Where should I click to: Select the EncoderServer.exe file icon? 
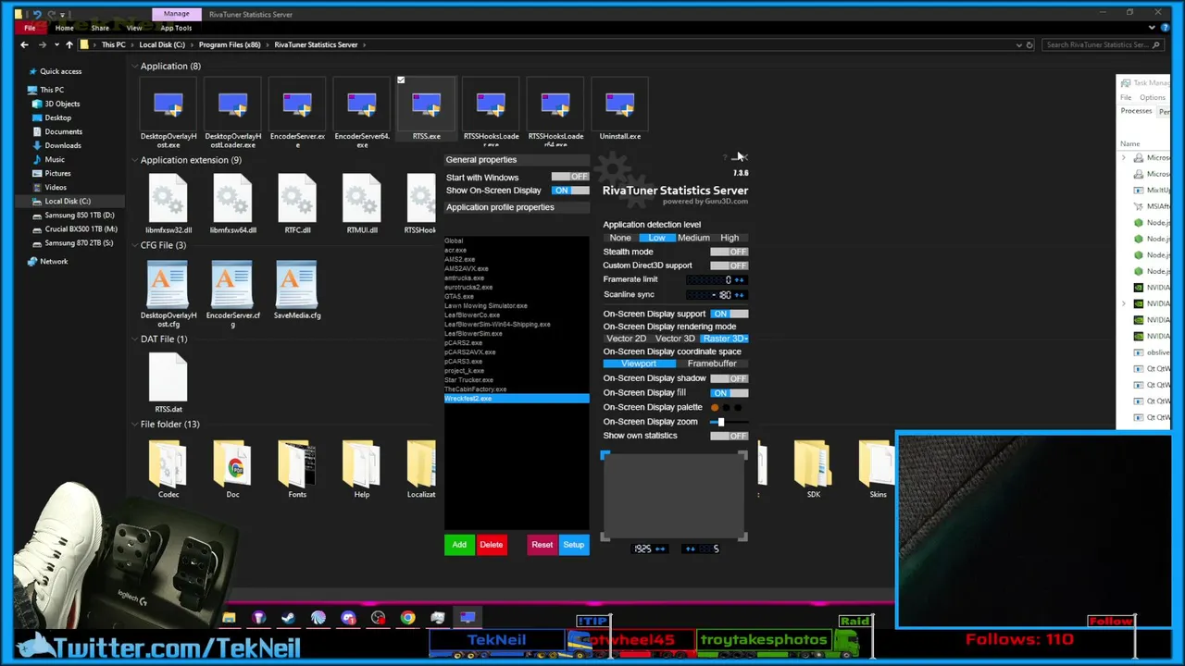[297, 106]
